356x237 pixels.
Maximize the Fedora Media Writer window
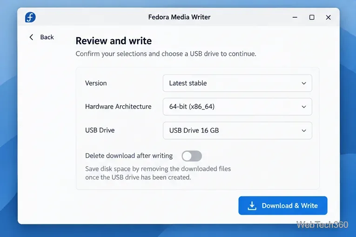pyautogui.click(x=312, y=17)
